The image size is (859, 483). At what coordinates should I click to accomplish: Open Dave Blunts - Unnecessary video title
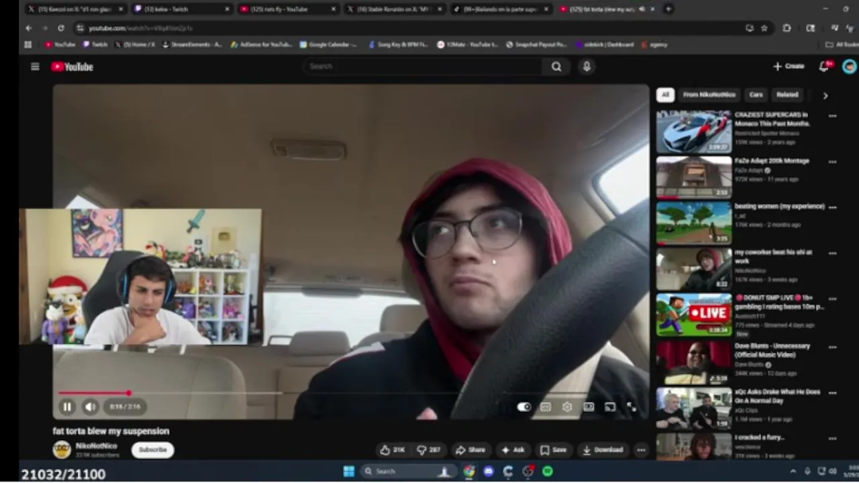coord(773,350)
